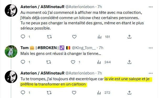The image size is (159, 98).
Task: Share Tom's tweet
Action: point(129,62)
